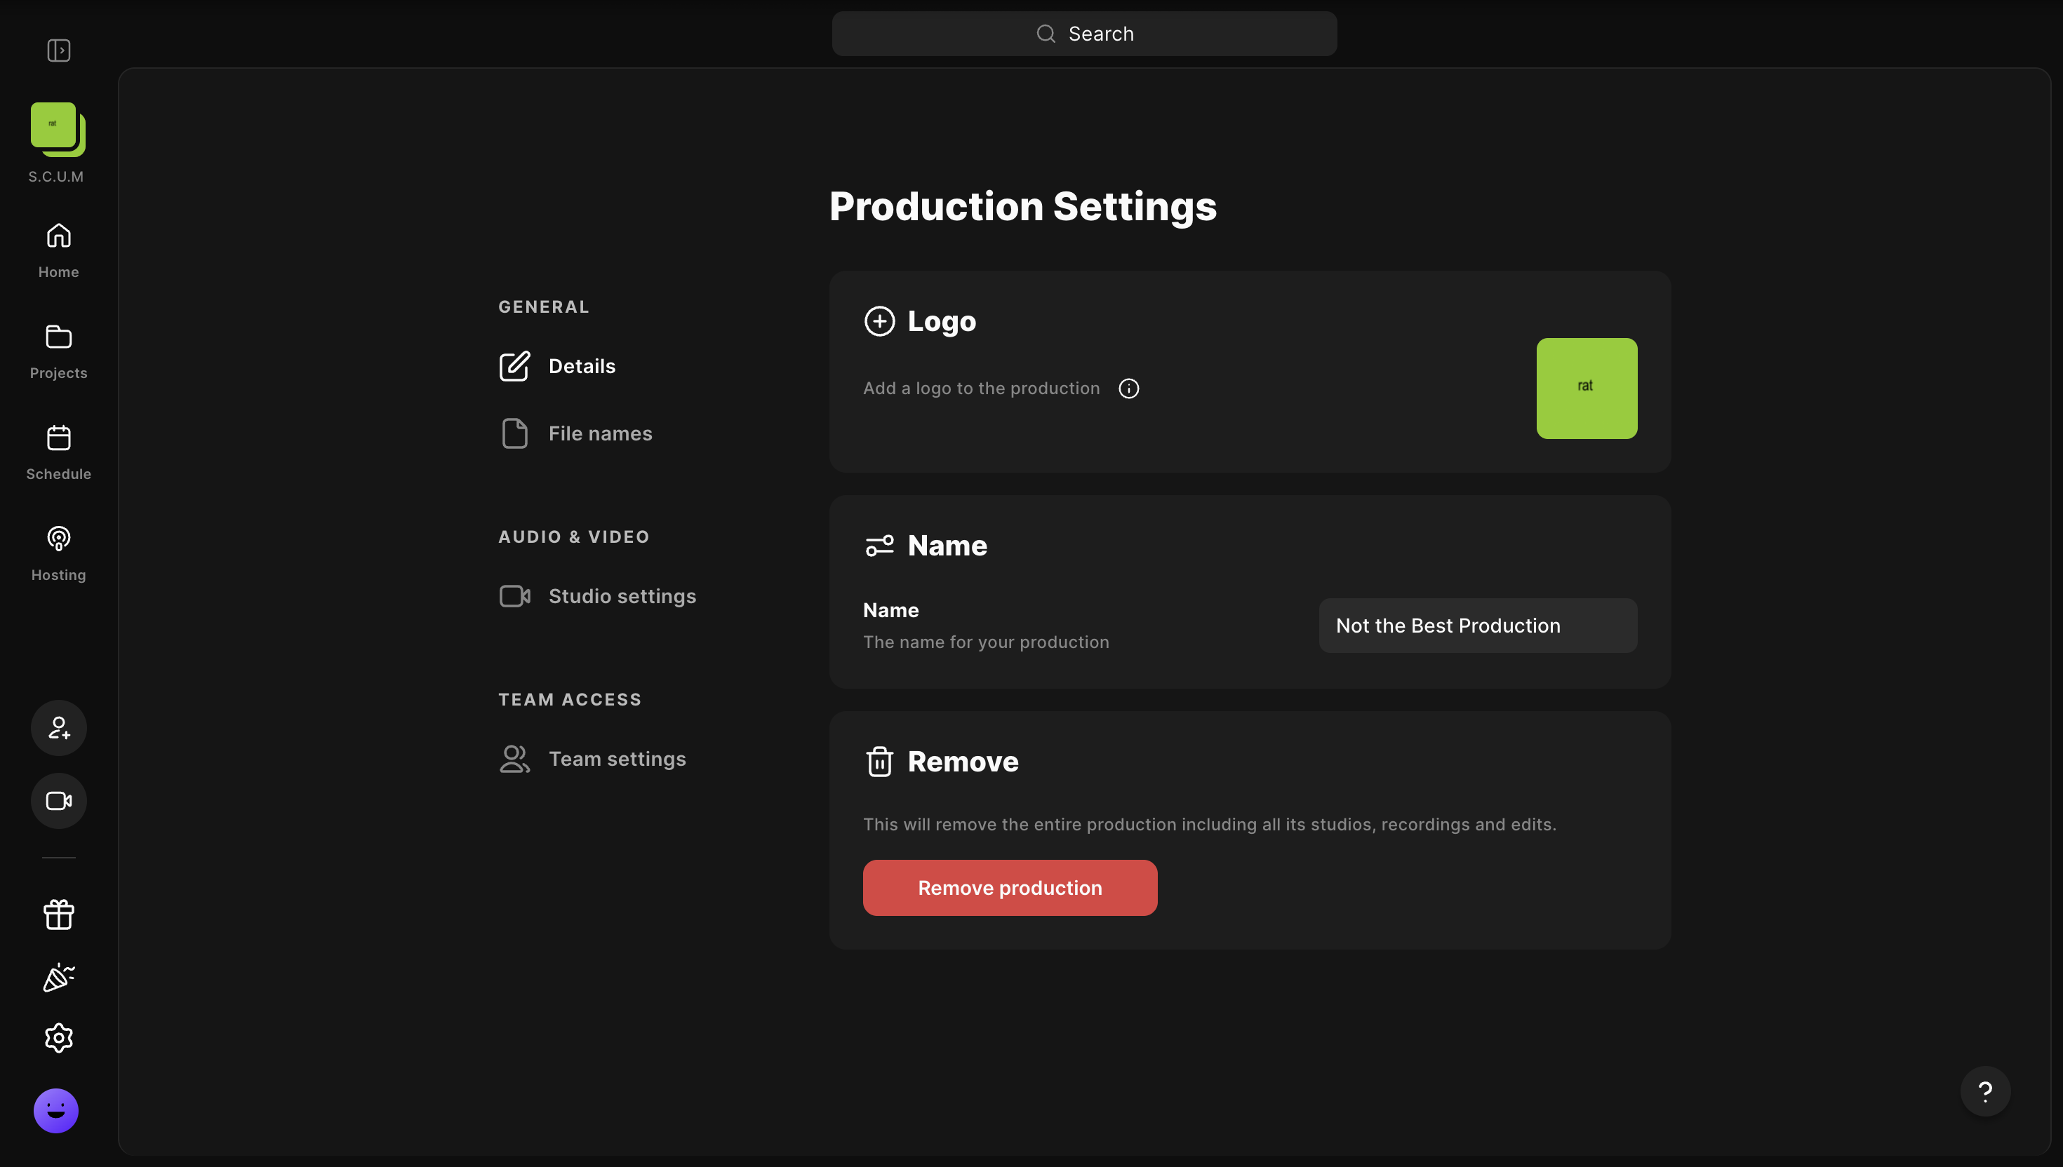Open Team settings section
The image size is (2063, 1167).
[x=617, y=759]
